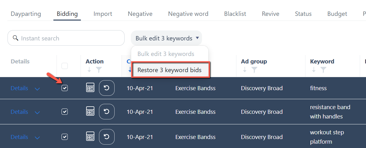Choose Restore 3 keyword bids option
366x148 pixels.
170,70
